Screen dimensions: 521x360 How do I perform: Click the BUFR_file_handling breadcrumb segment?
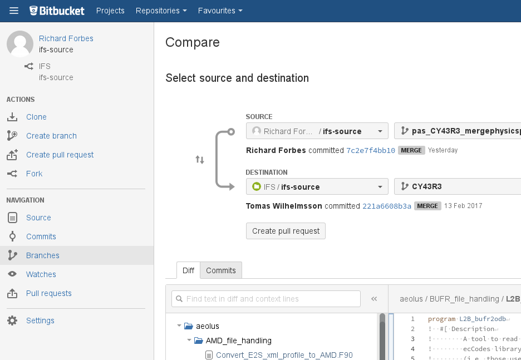(x=464, y=299)
